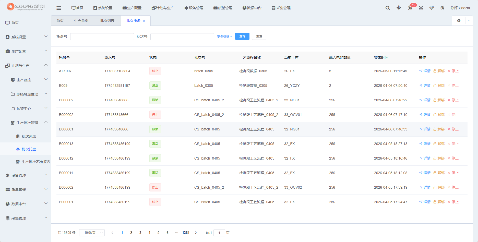Click the SUCHUANG logo
Image resolution: width=478 pixels, height=242 pixels.
(x=26, y=7)
